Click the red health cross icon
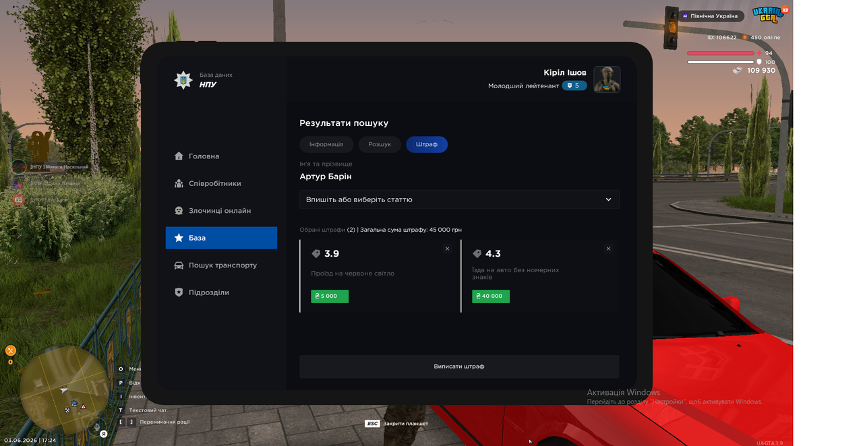This screenshot has height=446, width=863. click(x=759, y=53)
